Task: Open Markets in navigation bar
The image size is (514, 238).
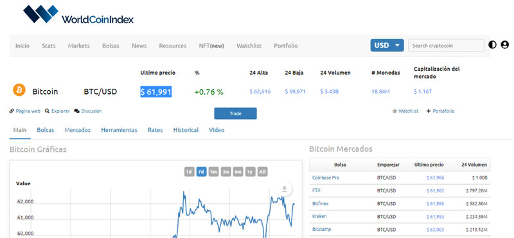Action: (78, 46)
